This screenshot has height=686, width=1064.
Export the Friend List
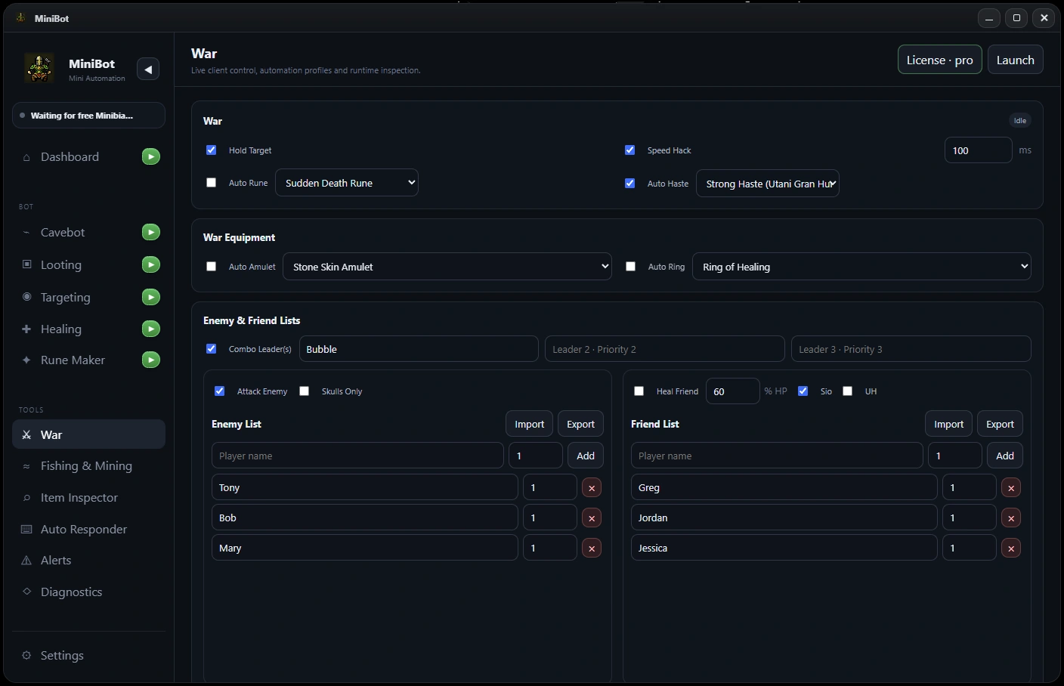(x=1001, y=425)
